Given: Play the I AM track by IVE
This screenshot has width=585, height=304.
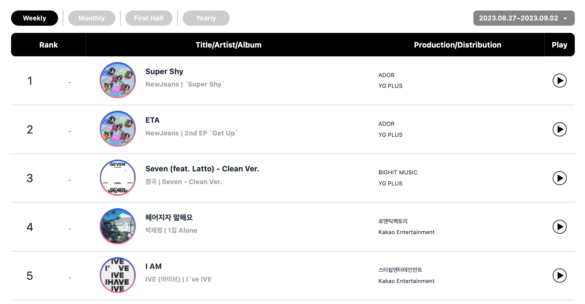Looking at the screenshot, I should point(559,276).
